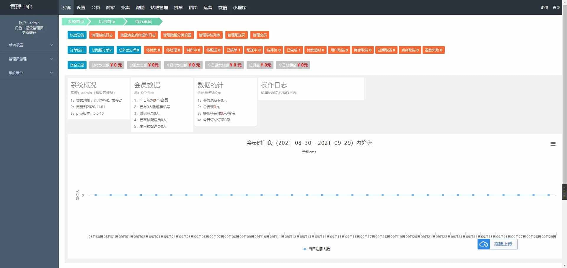Open the chart hamburger menu icon
The width and height of the screenshot is (567, 268).
pos(553,144)
